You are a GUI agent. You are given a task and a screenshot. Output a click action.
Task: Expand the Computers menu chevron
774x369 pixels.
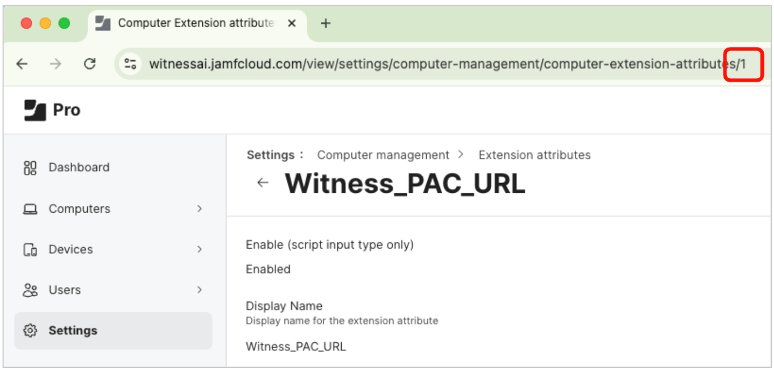199,209
